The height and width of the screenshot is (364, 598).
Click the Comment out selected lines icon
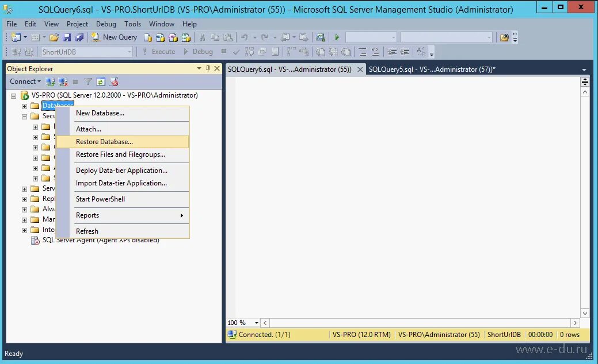[x=362, y=52]
